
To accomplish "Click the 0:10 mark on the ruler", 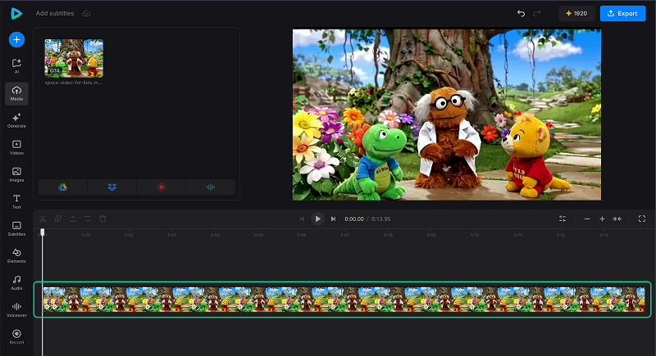I will click(474, 235).
